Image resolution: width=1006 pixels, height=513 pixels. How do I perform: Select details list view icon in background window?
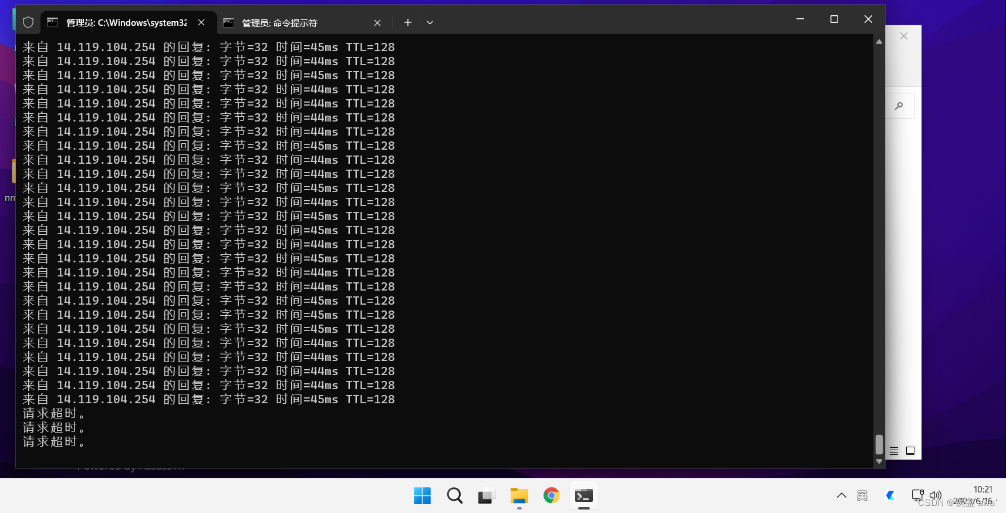pyautogui.click(x=894, y=451)
